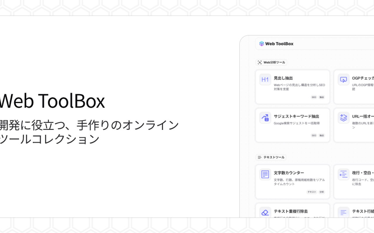Click the Webページの見出し構造 description text
Screen dimensions: 374x233
click(x=299, y=87)
